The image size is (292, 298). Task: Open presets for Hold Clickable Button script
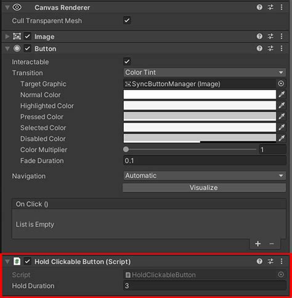270,262
